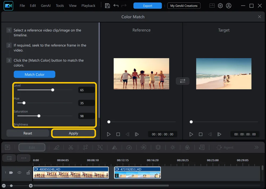Click the Color Match panel vertical scrollbar
The height and width of the screenshot is (189, 266).
99,71
